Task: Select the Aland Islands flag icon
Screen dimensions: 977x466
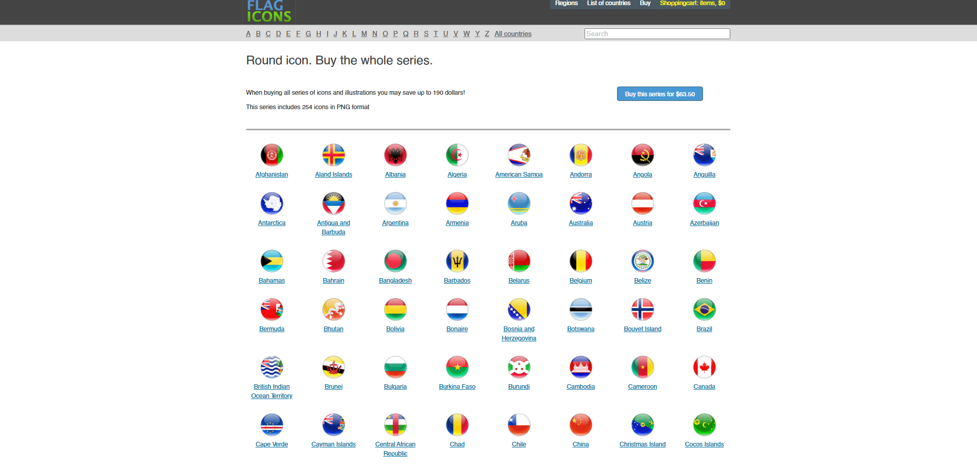Action: (x=334, y=155)
